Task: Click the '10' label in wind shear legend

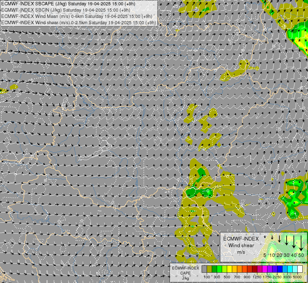Action: click(272, 255)
